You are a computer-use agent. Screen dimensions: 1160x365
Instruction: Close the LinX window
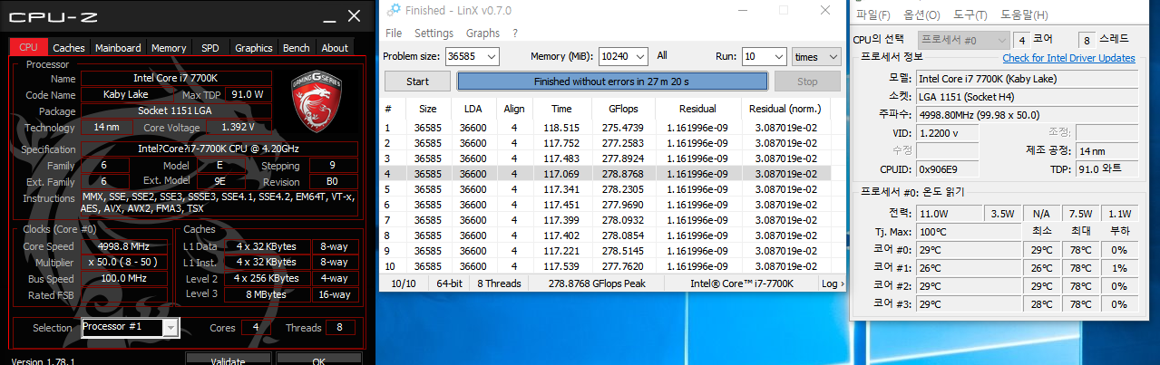pos(824,10)
